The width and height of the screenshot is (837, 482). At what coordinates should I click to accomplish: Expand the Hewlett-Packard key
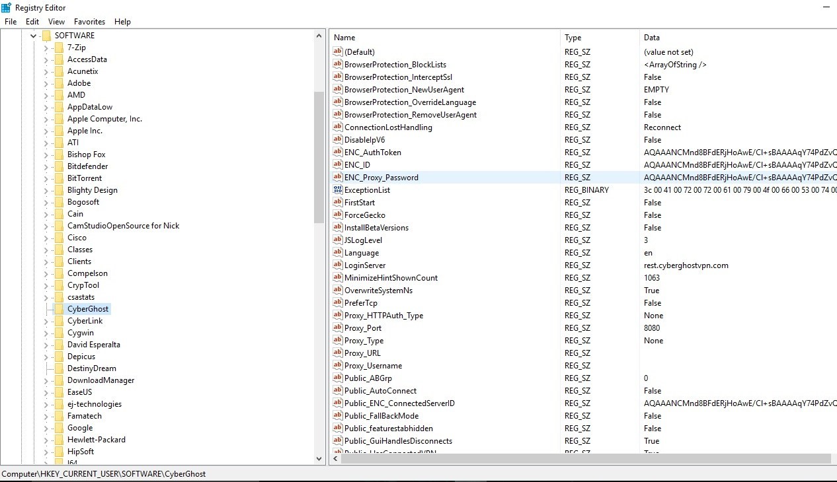click(46, 440)
